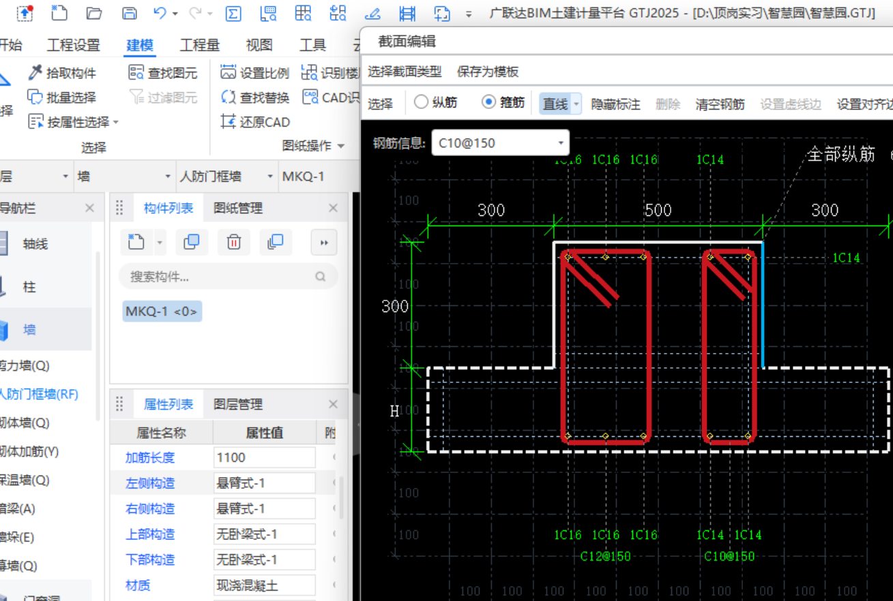Click the redo arrow icon
This screenshot has width=893, height=601.
(195, 13)
